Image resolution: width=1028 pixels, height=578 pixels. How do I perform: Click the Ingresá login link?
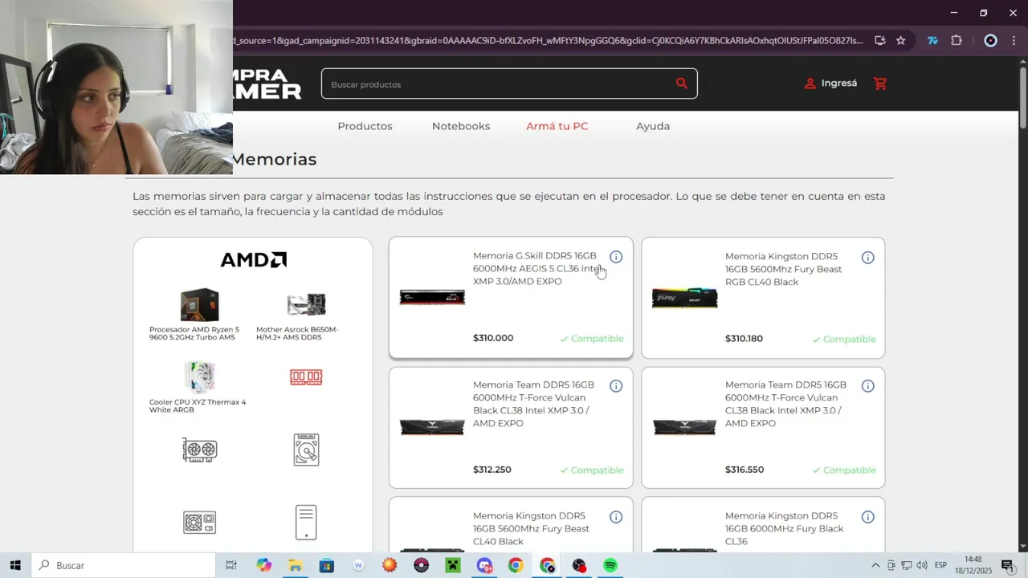click(x=839, y=83)
